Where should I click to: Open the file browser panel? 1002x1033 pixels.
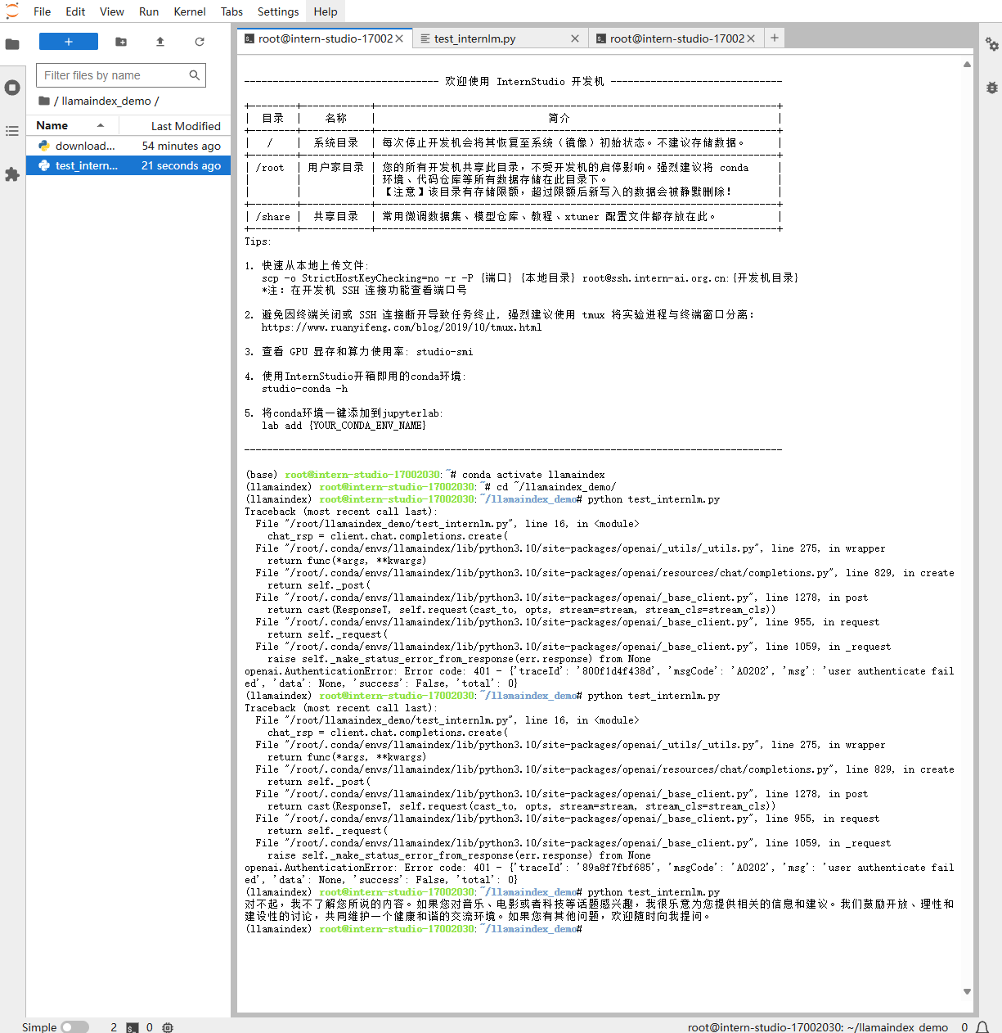(x=12, y=44)
